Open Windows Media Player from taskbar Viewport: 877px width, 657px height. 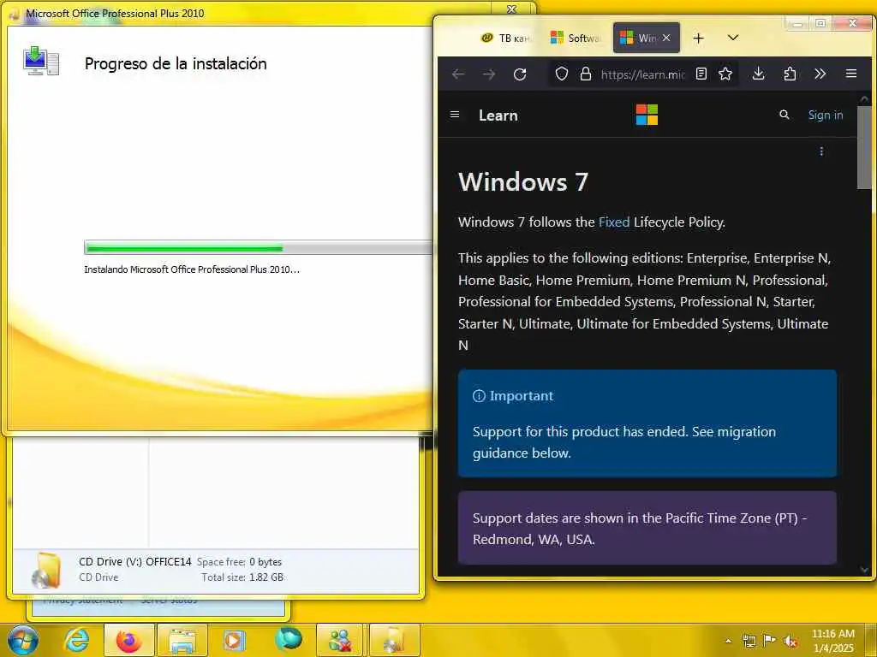coord(235,640)
